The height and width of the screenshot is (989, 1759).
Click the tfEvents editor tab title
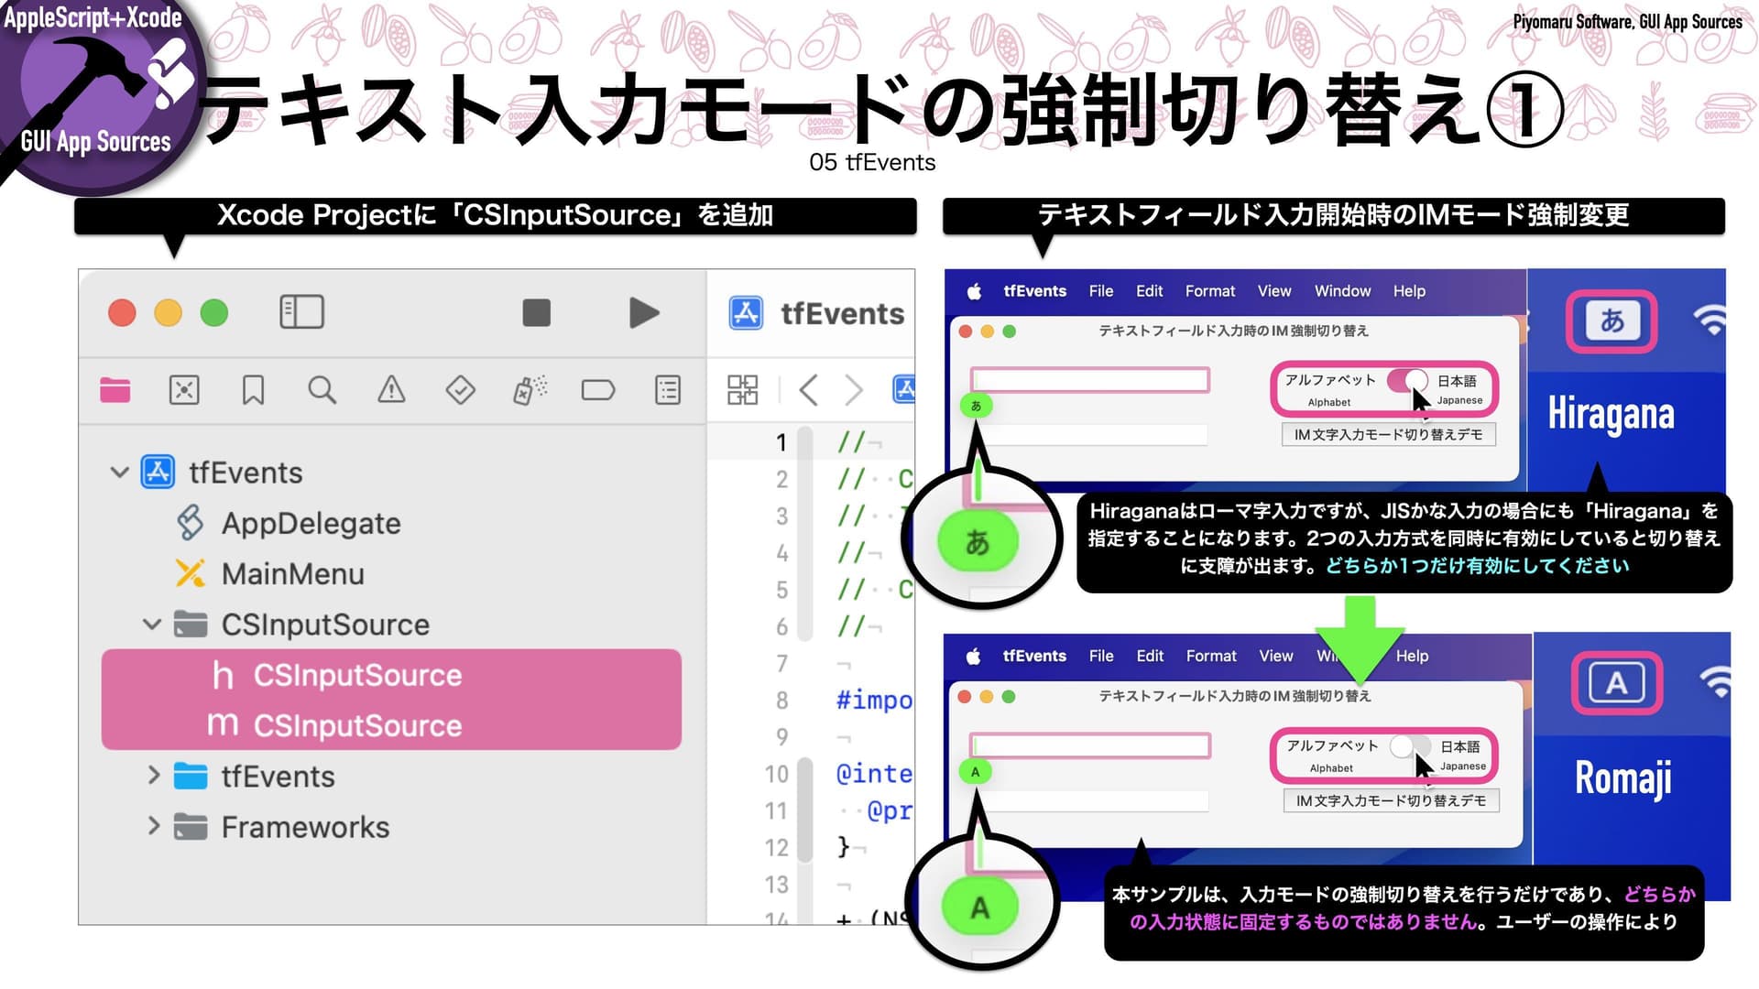click(842, 314)
